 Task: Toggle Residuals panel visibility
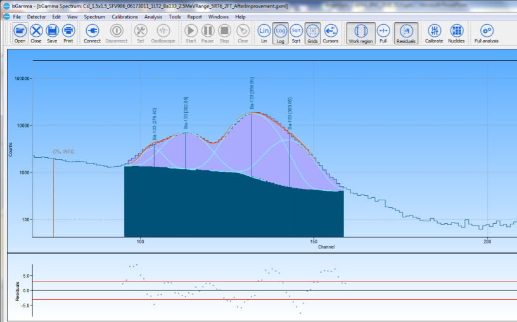(x=405, y=33)
